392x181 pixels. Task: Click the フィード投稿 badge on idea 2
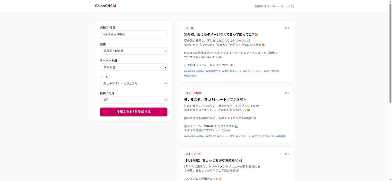(193, 93)
